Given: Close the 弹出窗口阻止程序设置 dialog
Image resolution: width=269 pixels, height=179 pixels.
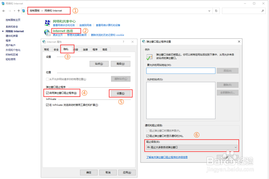Looking at the screenshot, I should point(239,41).
